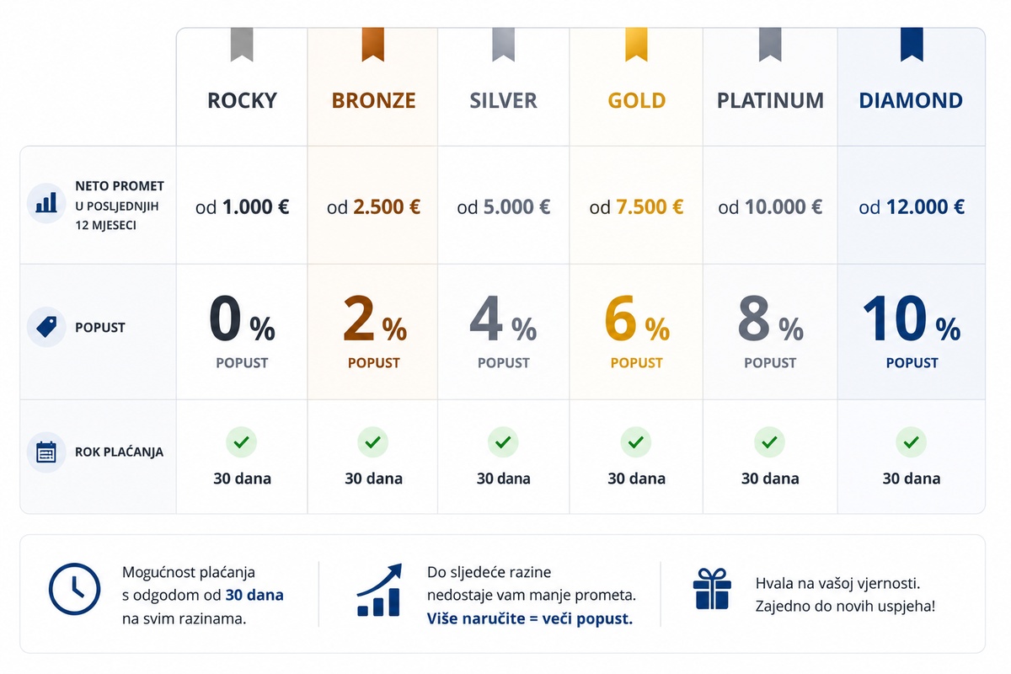Image resolution: width=1011 pixels, height=674 pixels.
Task: Select the SILVER tier heading
Action: (x=503, y=100)
